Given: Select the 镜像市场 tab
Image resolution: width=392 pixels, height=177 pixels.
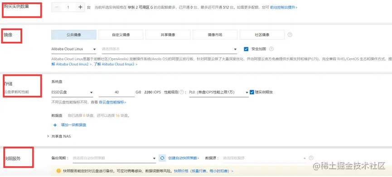Looking at the screenshot, I should click(x=215, y=35).
